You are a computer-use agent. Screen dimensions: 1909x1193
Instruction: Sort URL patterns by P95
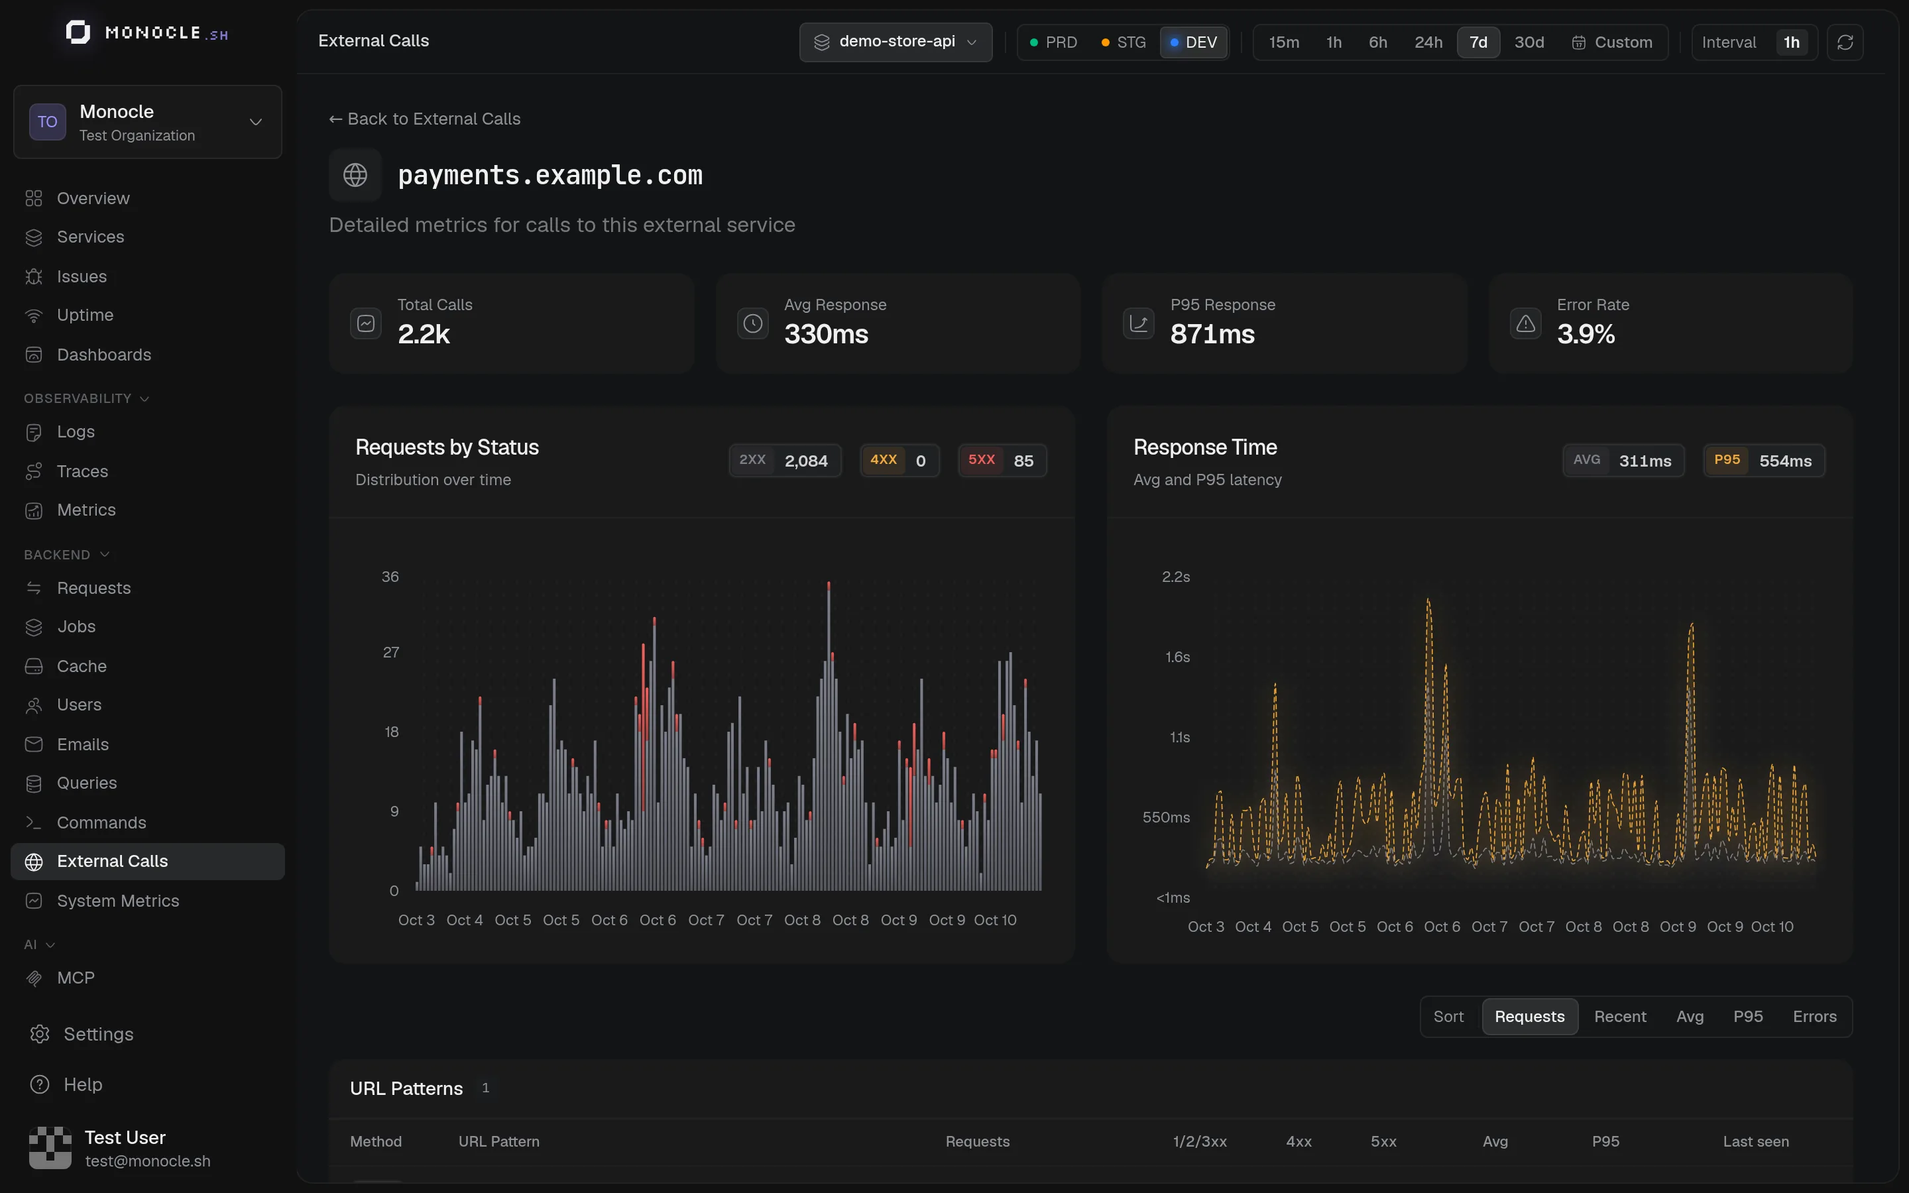(1747, 1016)
